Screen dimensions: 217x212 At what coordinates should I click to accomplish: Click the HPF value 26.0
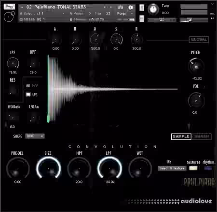(33, 73)
